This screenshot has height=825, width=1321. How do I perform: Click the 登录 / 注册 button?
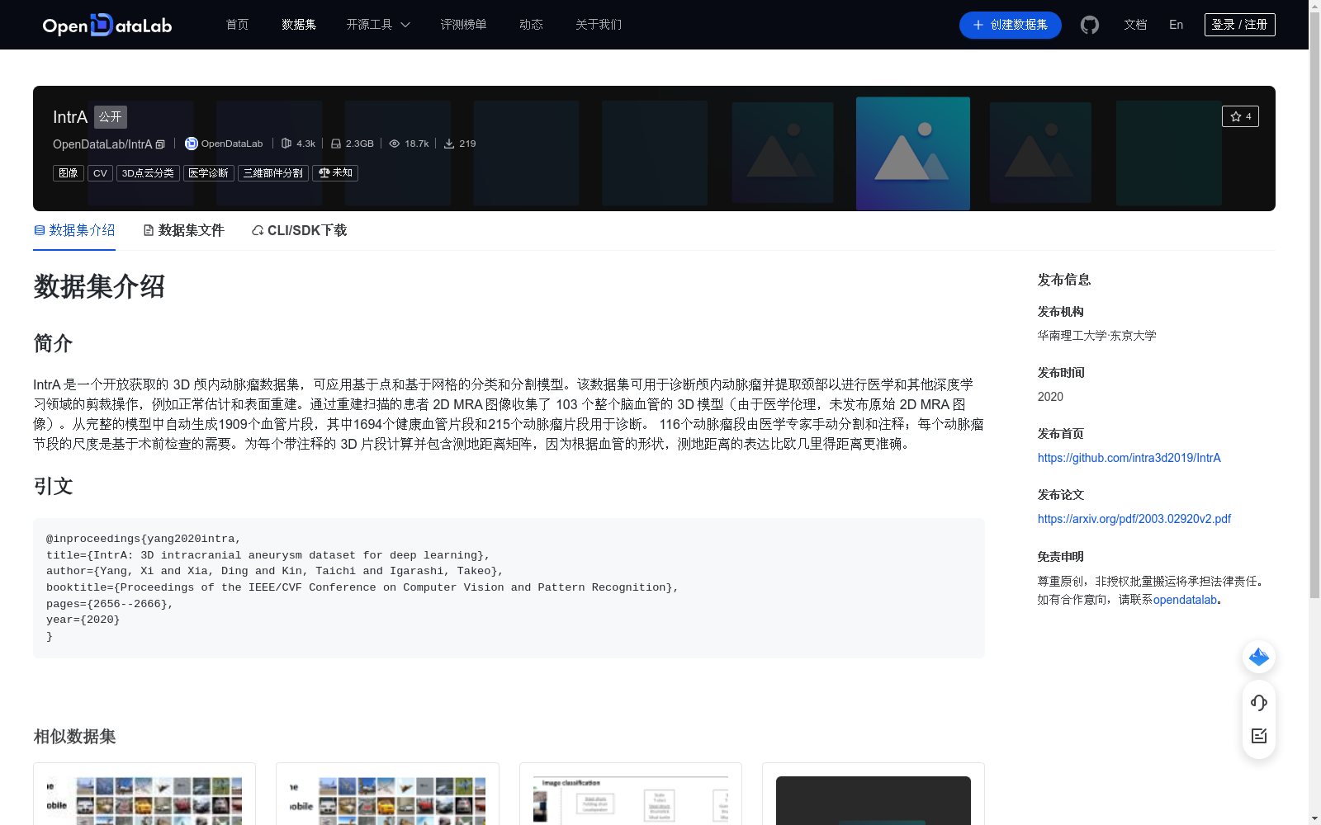tap(1240, 25)
